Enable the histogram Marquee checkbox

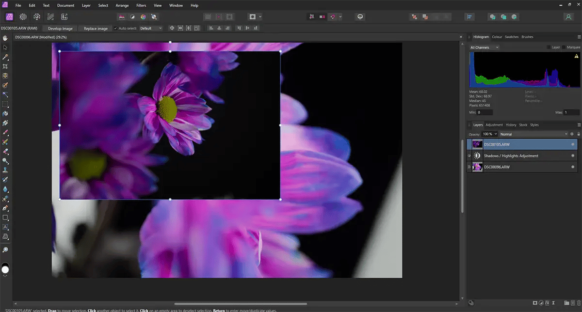(x=565, y=47)
